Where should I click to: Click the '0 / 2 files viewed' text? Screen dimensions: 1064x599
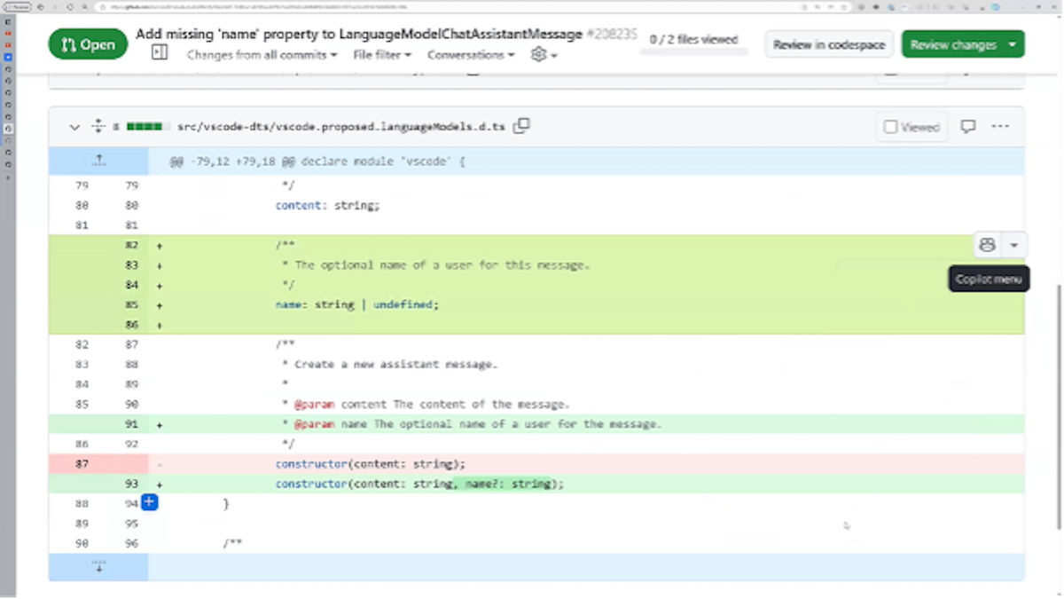point(694,39)
